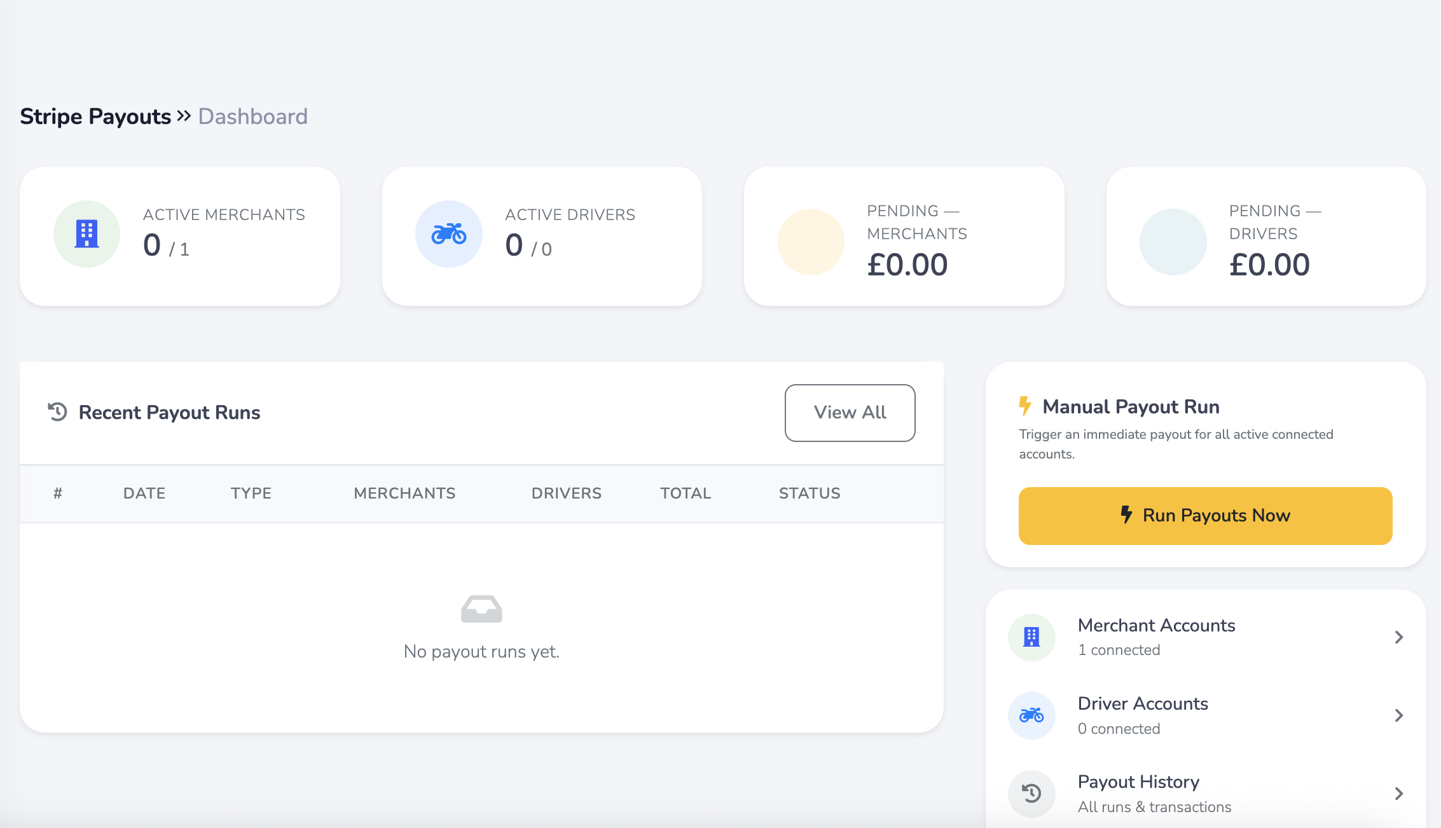This screenshot has height=828, width=1441.
Task: Click the Merchant Accounts building icon
Action: 1031,637
